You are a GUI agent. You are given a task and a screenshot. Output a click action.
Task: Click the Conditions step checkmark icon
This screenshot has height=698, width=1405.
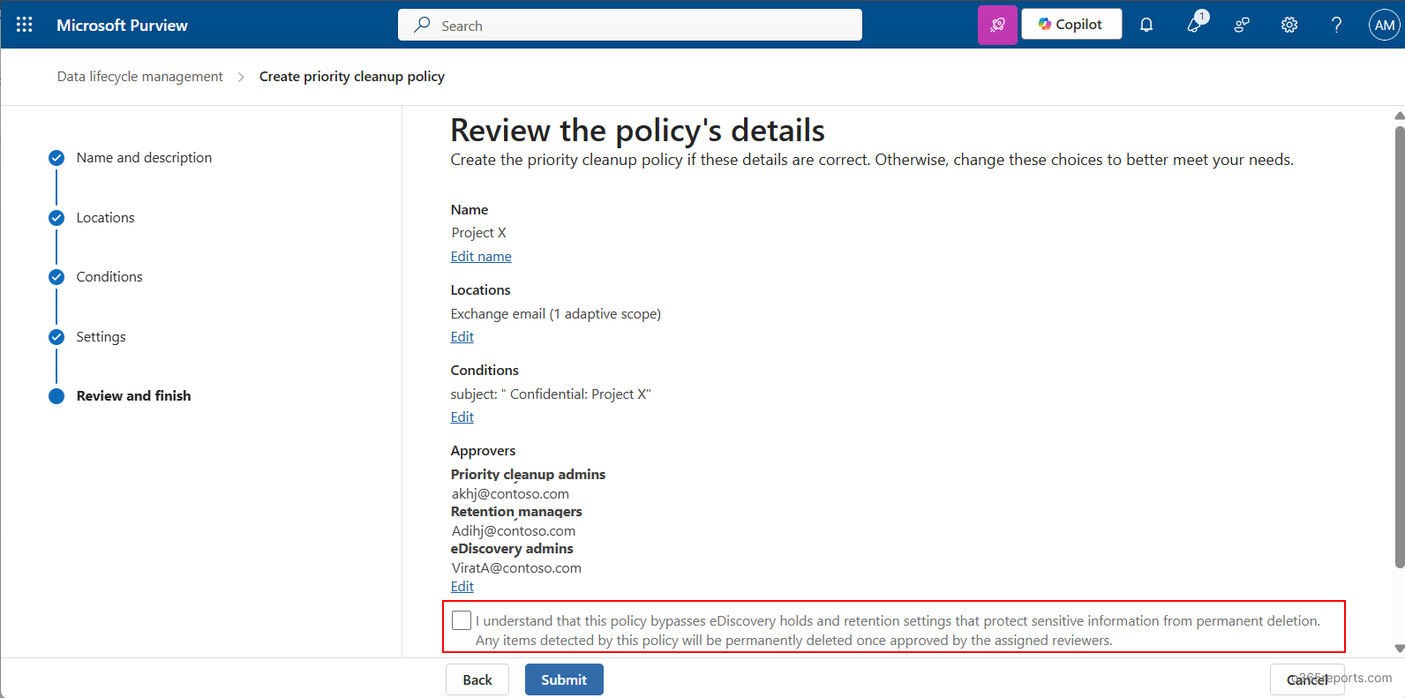[56, 277]
